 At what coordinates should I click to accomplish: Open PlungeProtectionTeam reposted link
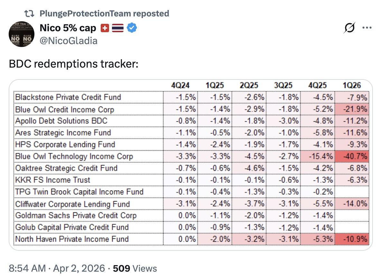[x=104, y=14]
